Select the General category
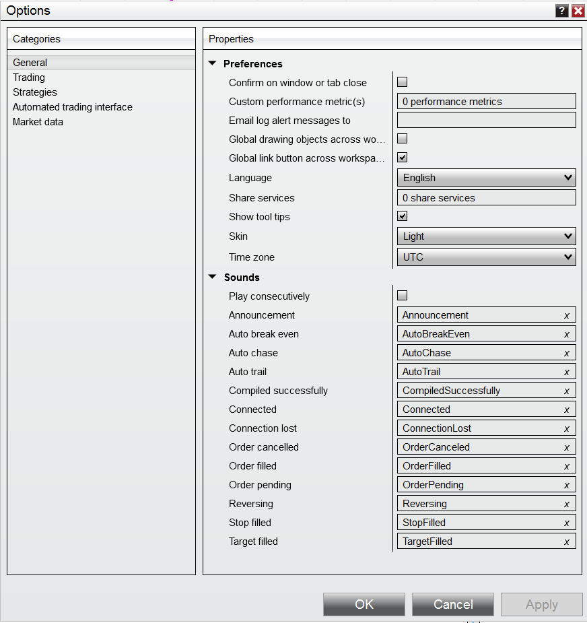This screenshot has width=587, height=623. click(x=101, y=63)
